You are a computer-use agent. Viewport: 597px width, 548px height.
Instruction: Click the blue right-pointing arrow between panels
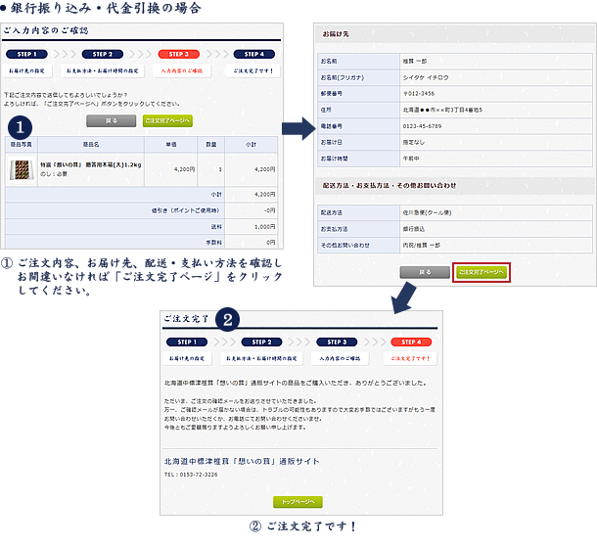click(297, 128)
